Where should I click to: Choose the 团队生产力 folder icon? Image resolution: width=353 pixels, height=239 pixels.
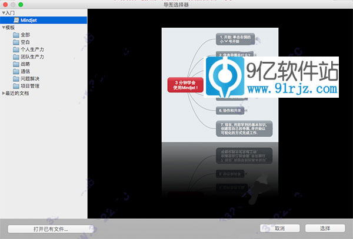pos(16,57)
